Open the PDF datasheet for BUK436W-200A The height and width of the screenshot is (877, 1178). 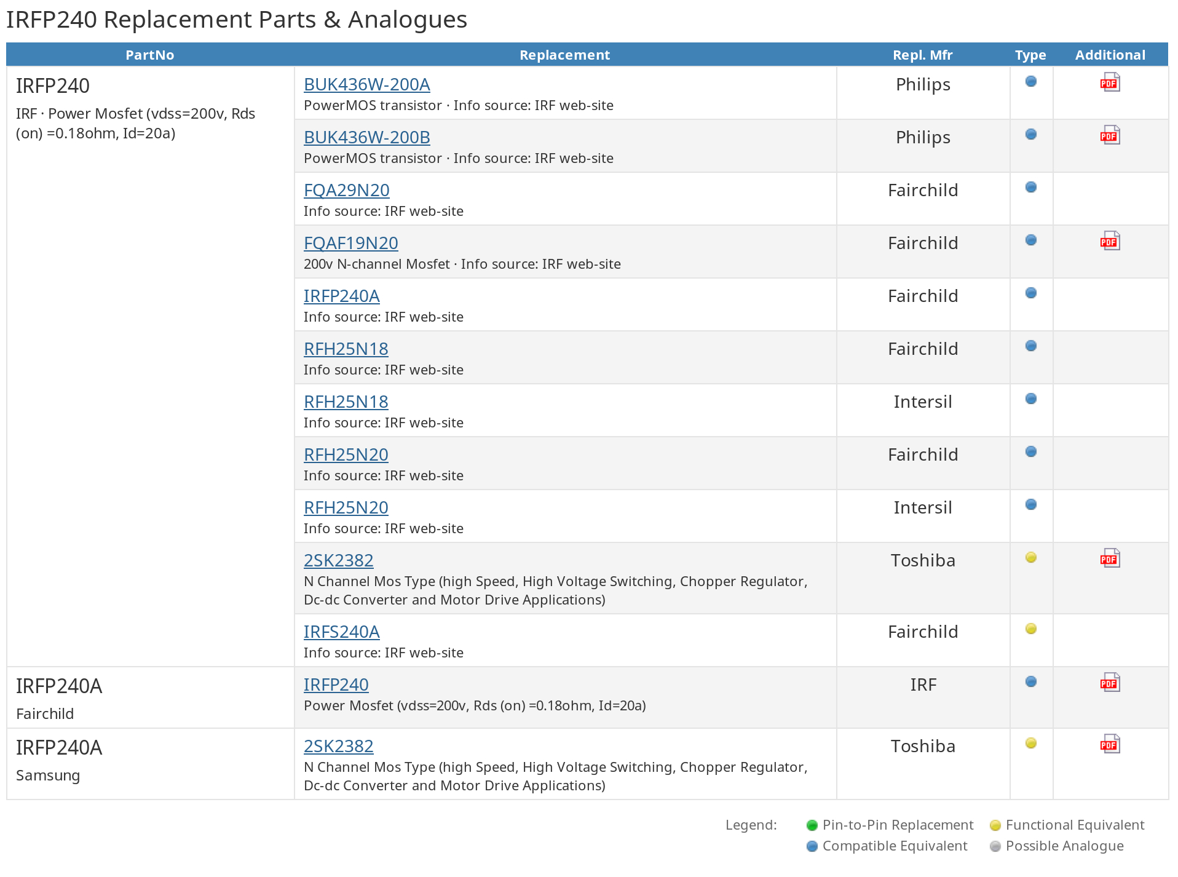1110,82
